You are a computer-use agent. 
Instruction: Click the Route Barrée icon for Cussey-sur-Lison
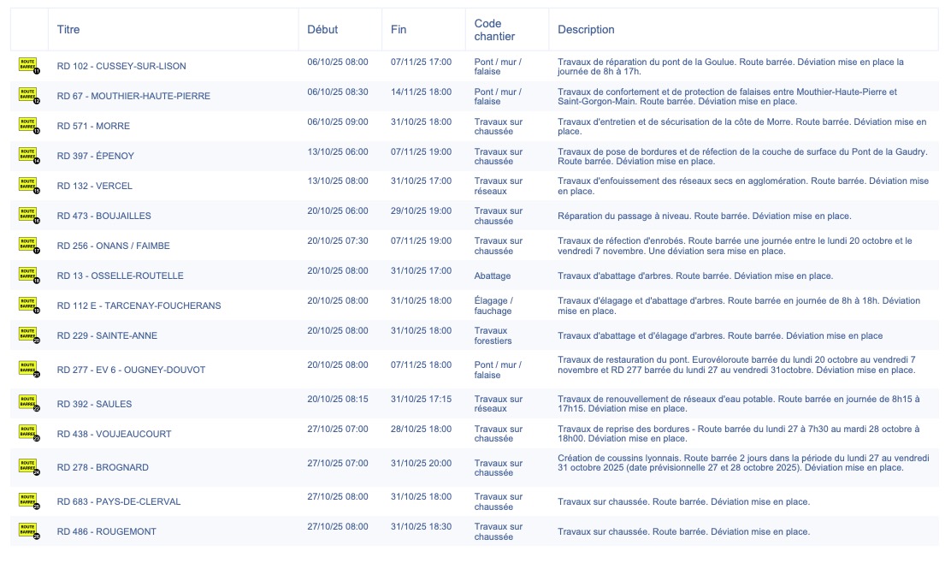tap(28, 66)
